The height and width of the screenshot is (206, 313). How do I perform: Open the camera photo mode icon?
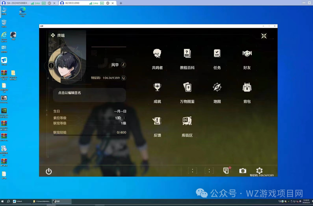243,171
